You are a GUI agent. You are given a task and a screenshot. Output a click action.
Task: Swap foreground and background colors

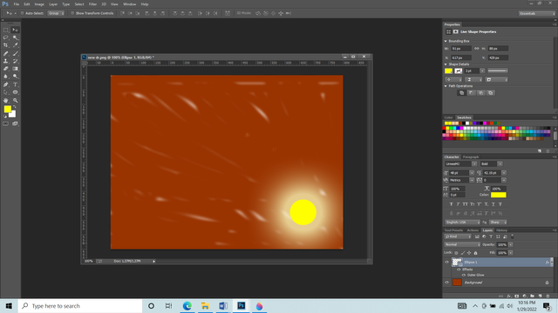(x=15, y=107)
